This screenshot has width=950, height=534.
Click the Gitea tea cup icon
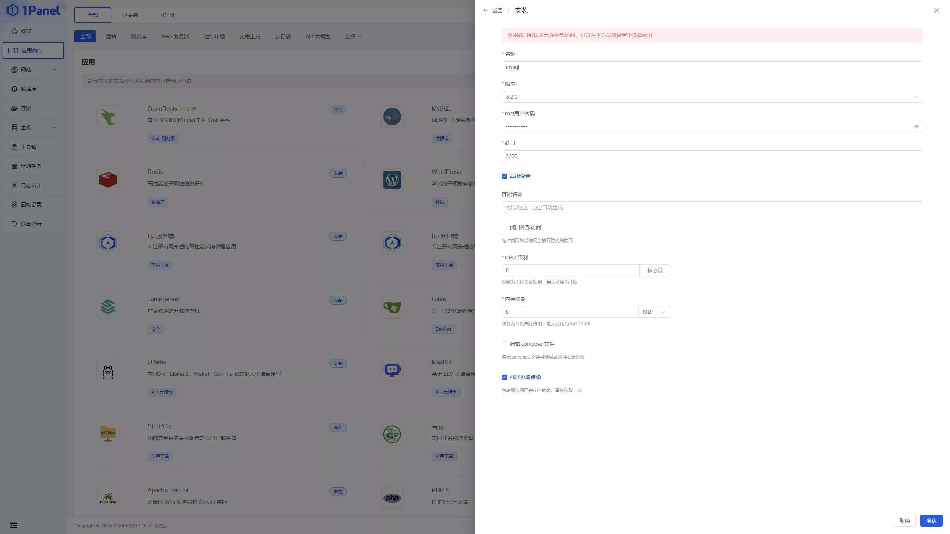click(392, 307)
